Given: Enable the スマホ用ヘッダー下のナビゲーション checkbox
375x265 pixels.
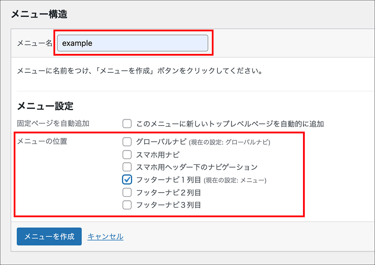Looking at the screenshot, I should click(x=127, y=167).
